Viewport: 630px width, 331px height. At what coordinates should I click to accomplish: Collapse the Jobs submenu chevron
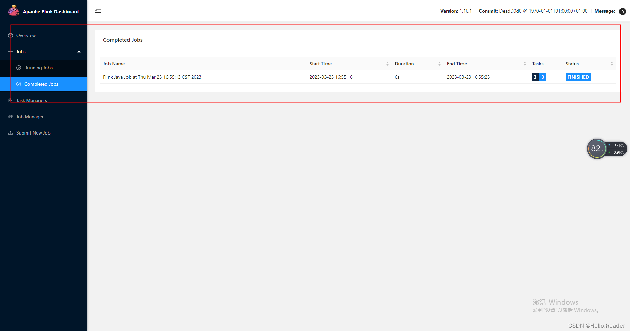pyautogui.click(x=79, y=52)
